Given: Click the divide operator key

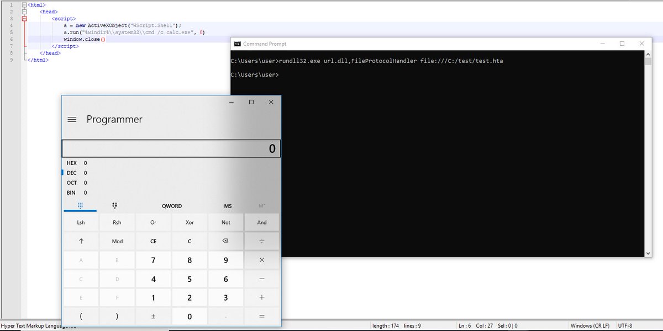Looking at the screenshot, I should tap(262, 241).
